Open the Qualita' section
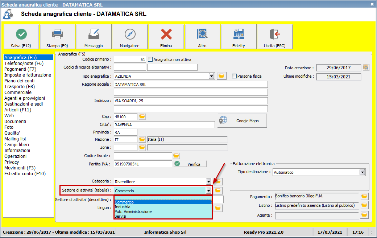Viewport: 377px width, 238px height. point(28,133)
